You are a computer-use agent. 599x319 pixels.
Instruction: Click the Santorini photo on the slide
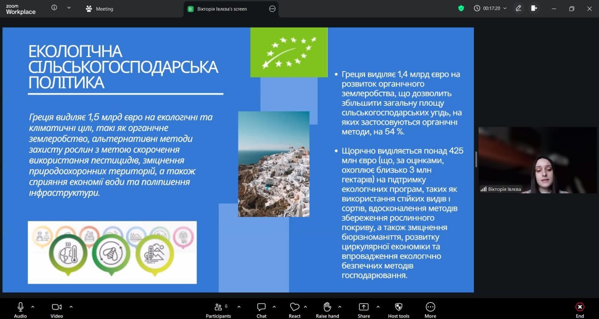pyautogui.click(x=274, y=164)
